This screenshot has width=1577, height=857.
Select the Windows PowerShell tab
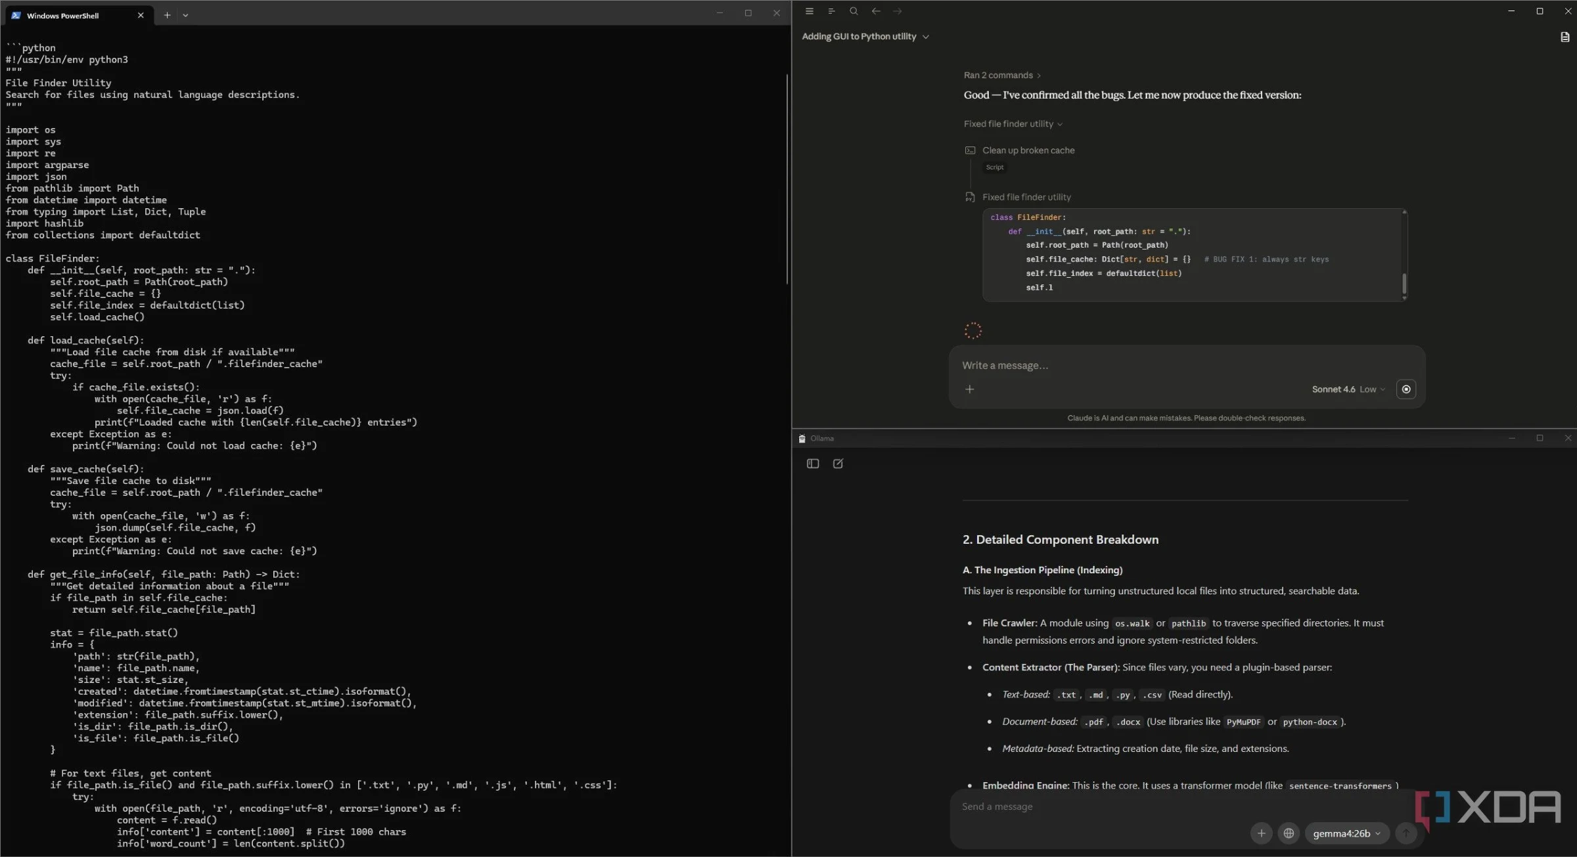point(78,15)
